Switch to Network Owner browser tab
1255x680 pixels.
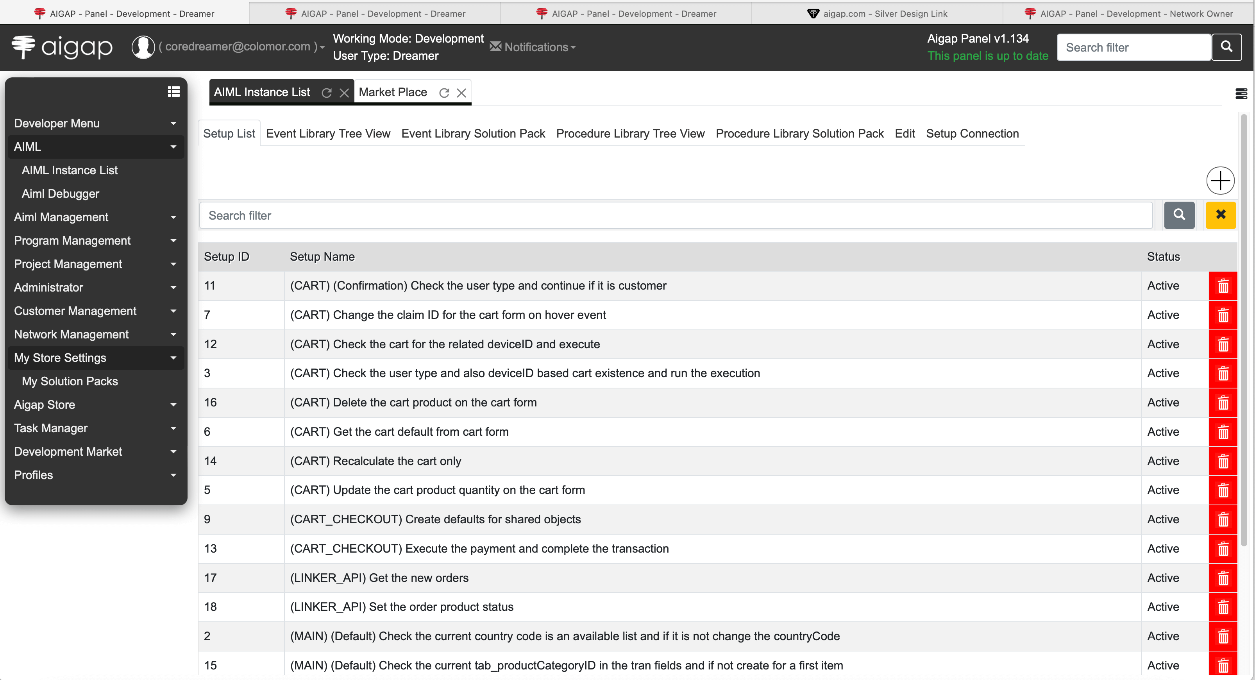click(x=1128, y=13)
